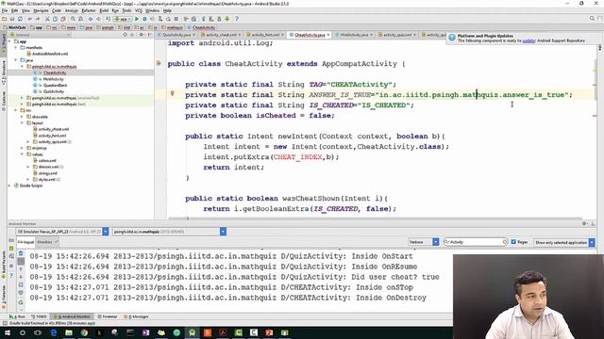Screen dimensions: 604x339
Task: Open Edge browser from the taskbar
Action: [x=54, y=332]
